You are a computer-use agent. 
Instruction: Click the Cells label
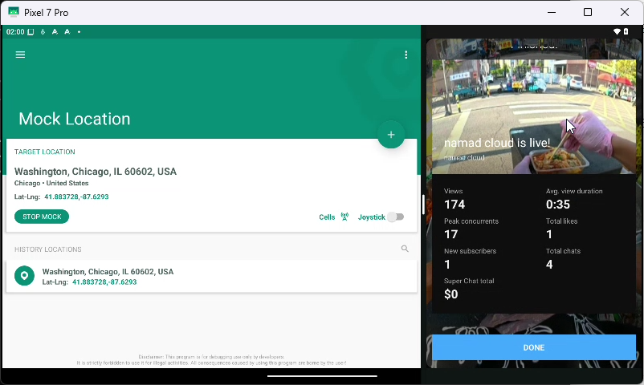point(327,217)
